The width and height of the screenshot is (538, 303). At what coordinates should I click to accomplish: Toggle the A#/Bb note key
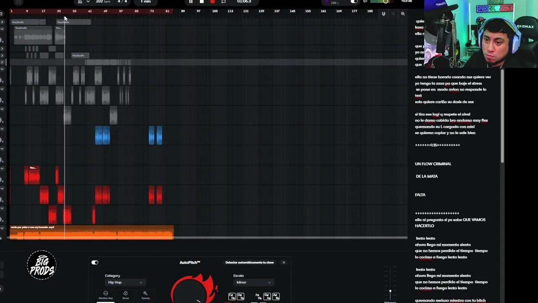tap(276, 297)
